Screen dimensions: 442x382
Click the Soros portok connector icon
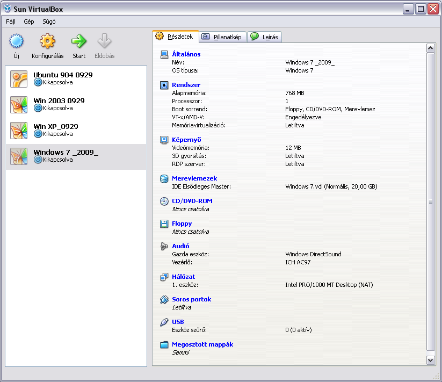tap(164, 300)
